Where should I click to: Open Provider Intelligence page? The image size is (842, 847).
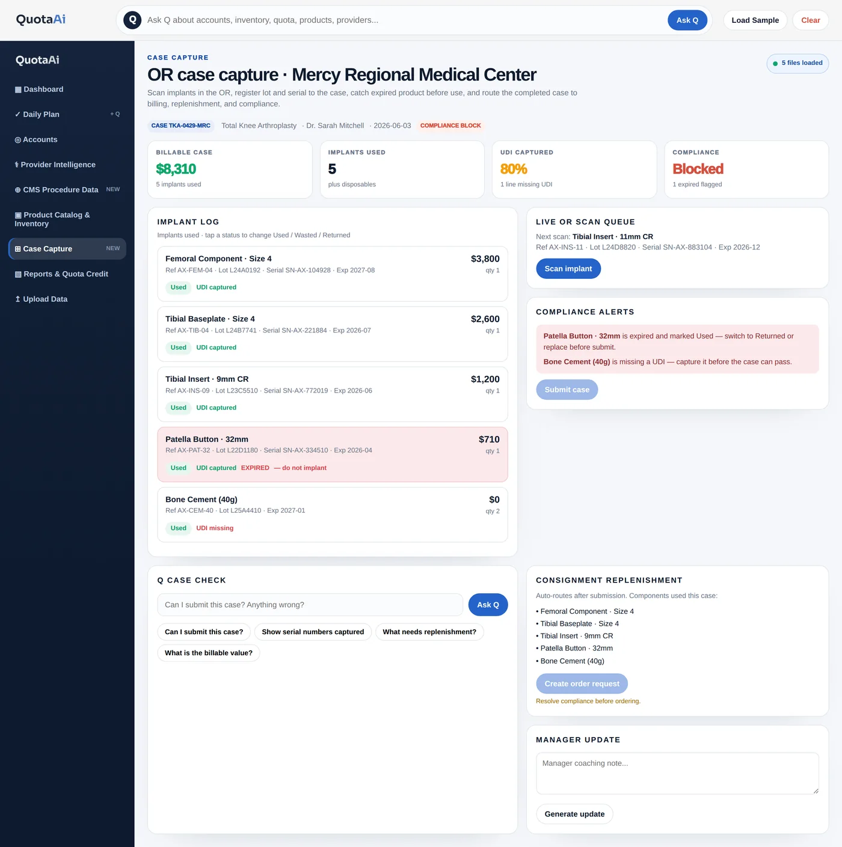coord(67,165)
